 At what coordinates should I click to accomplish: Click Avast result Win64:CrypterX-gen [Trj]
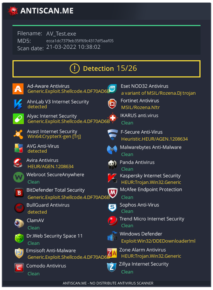(54, 136)
